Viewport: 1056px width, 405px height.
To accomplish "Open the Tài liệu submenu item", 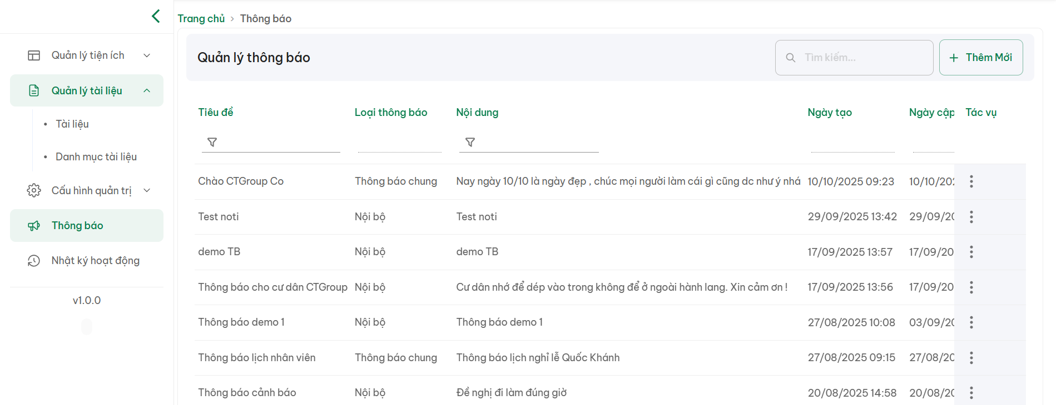I will (72, 124).
